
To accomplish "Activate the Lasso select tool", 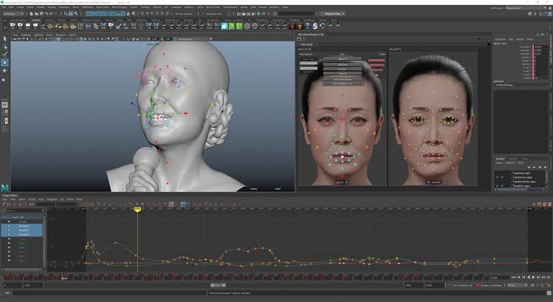I will (5, 47).
